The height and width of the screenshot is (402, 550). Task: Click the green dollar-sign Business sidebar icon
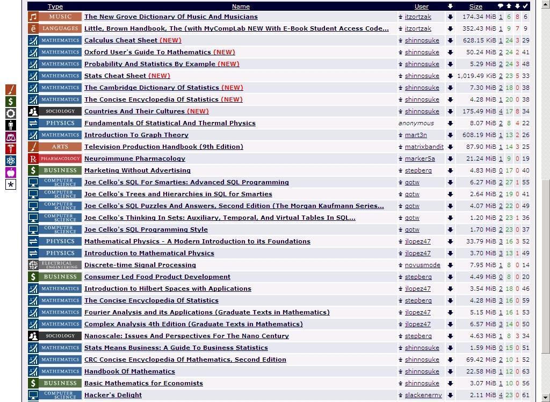[11, 102]
